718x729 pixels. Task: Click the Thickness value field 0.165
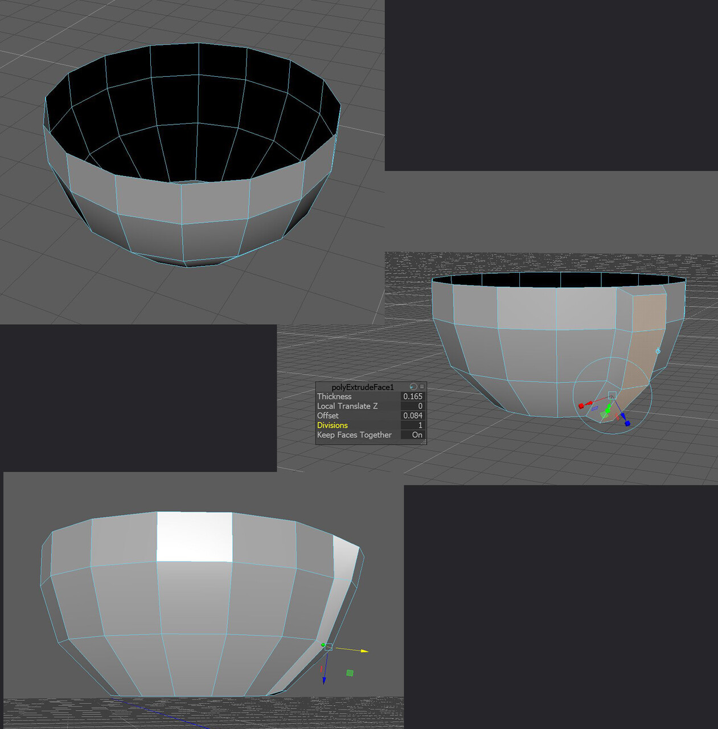click(x=413, y=396)
